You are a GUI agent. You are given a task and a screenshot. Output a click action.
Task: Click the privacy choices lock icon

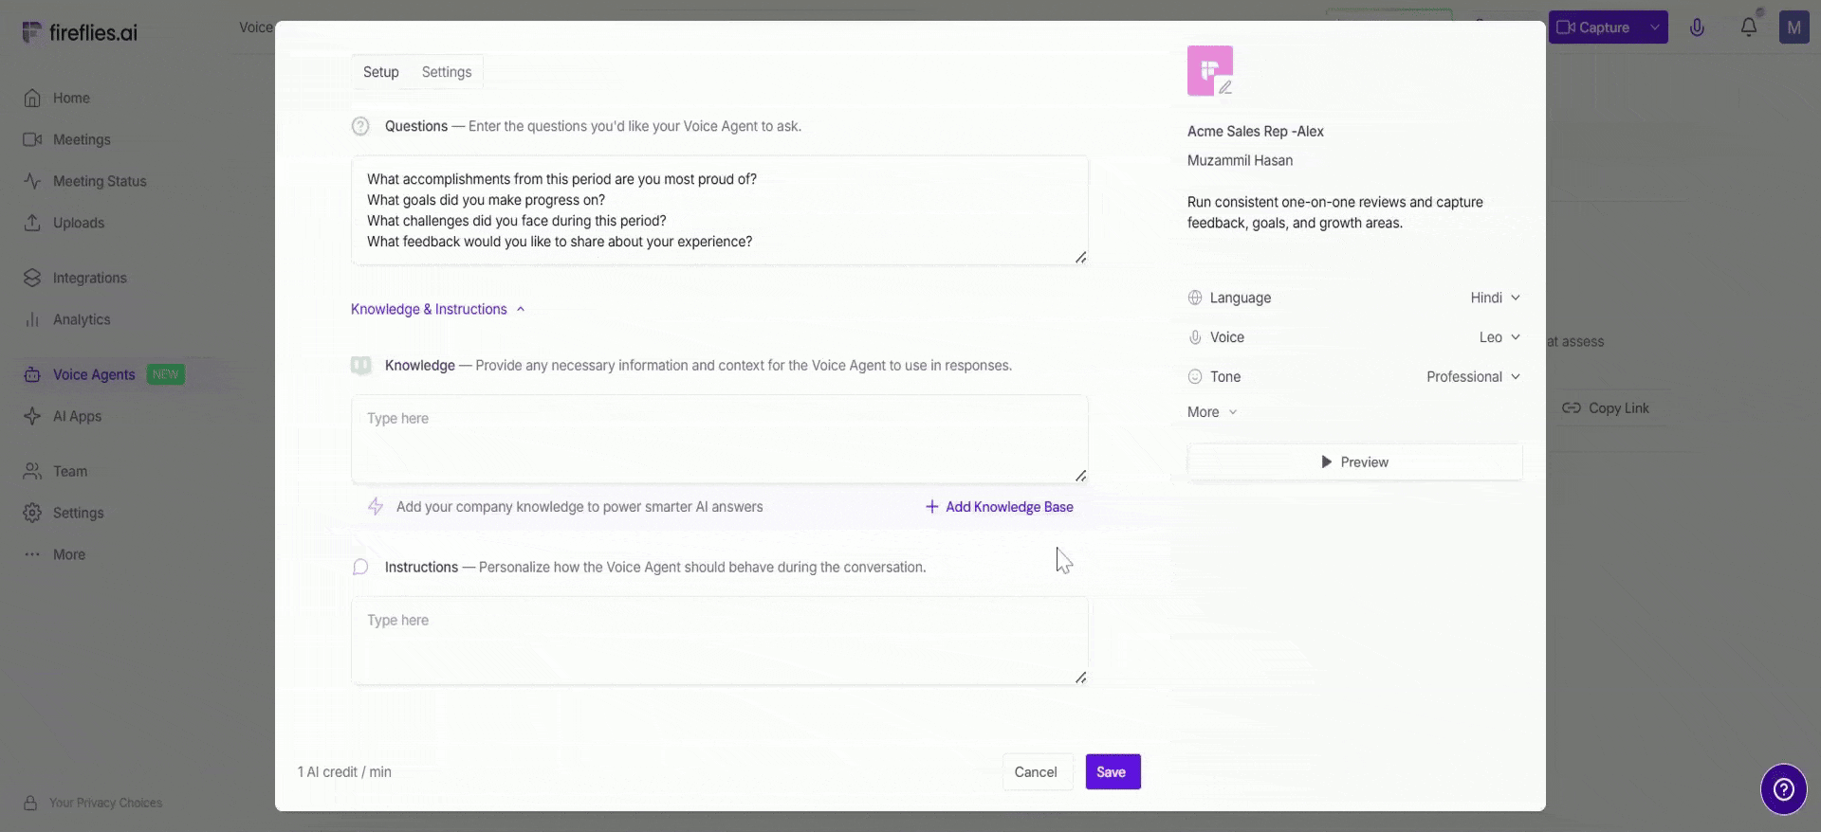click(x=30, y=803)
